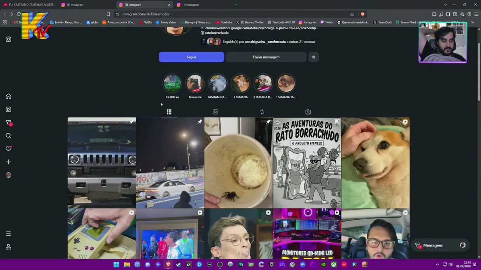Click the suggest similar accounts icon button
Viewport: 481px width, 270px height.
[313, 57]
